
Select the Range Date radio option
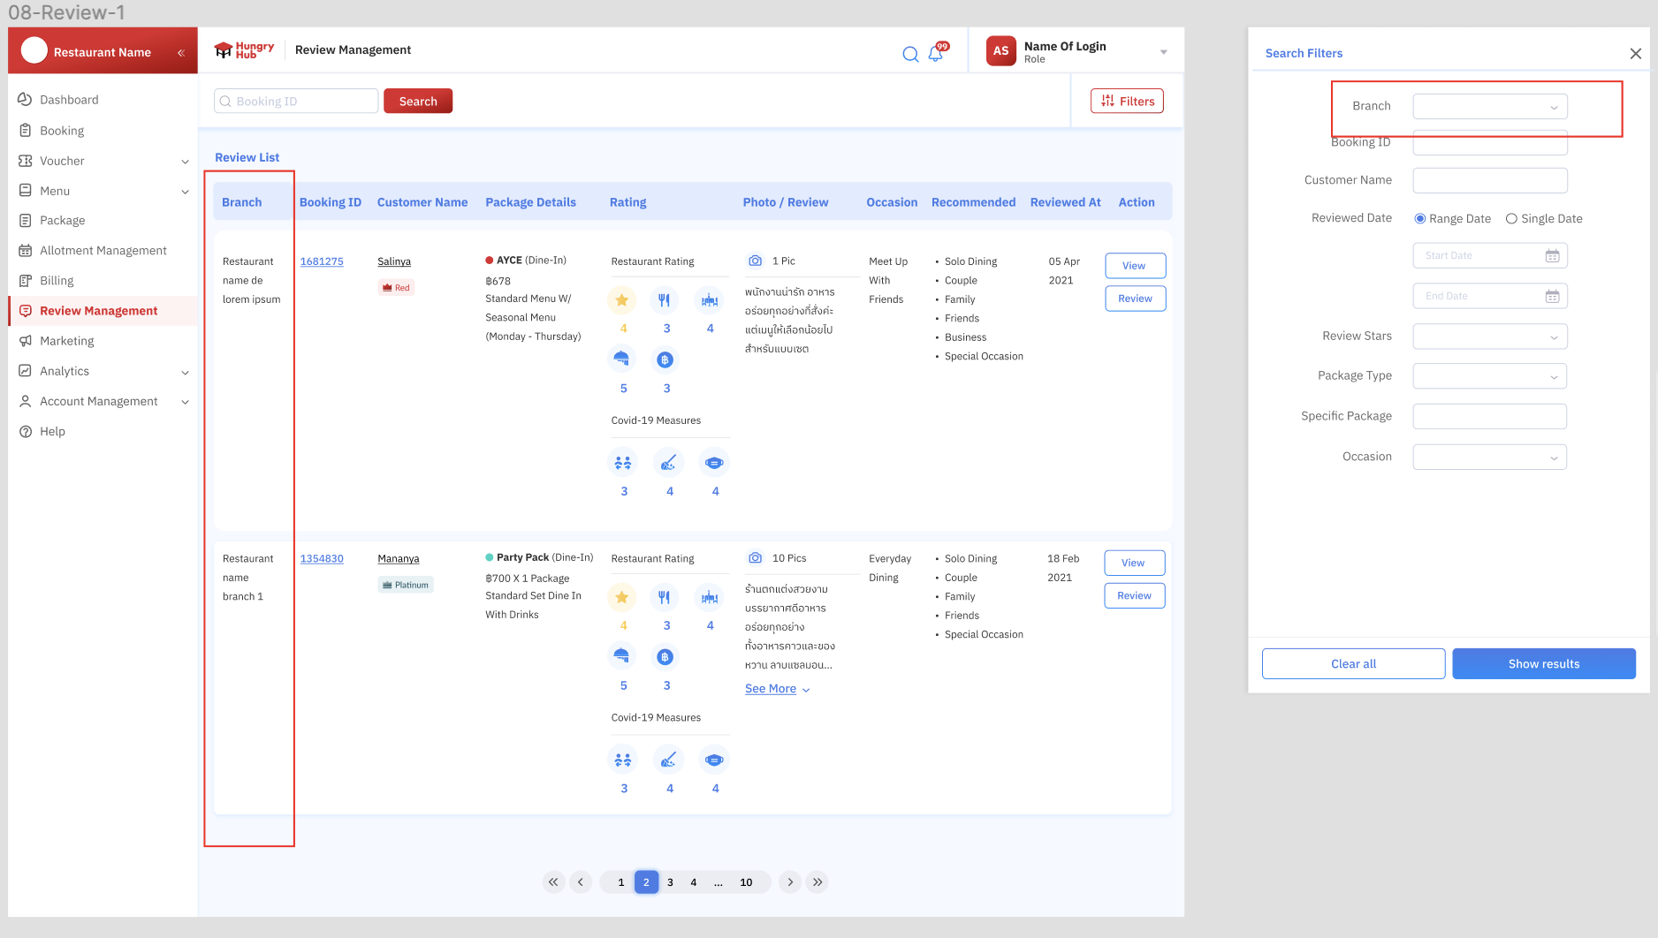tap(1420, 219)
